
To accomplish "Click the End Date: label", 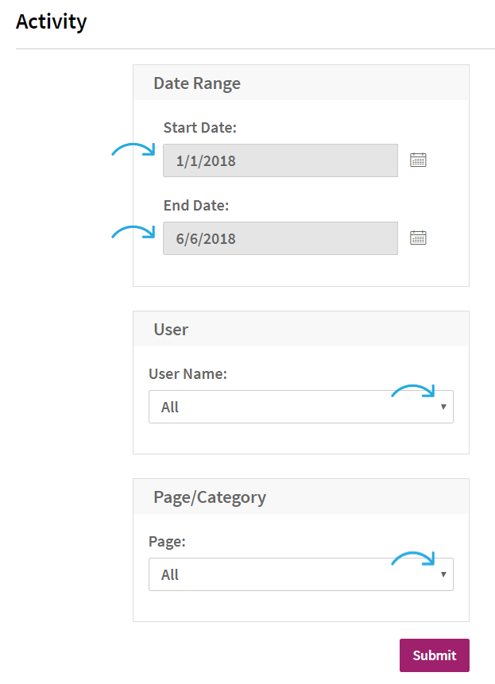I will coord(196,205).
